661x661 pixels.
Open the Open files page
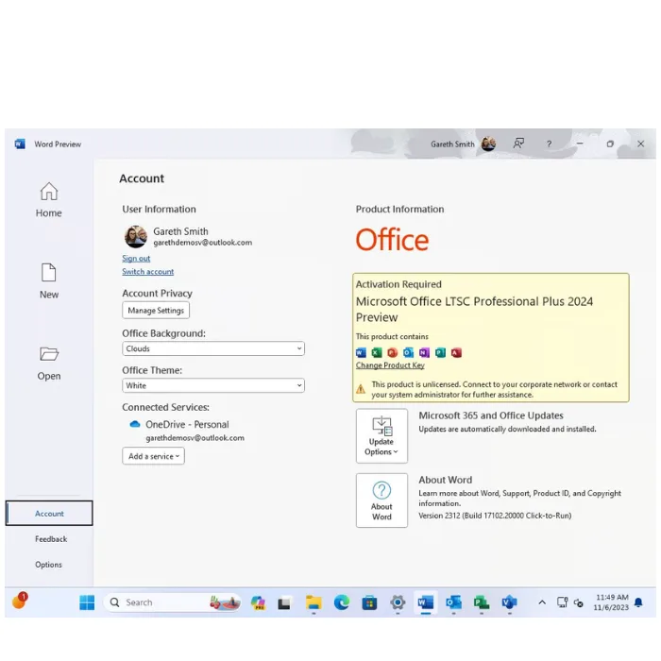(48, 363)
